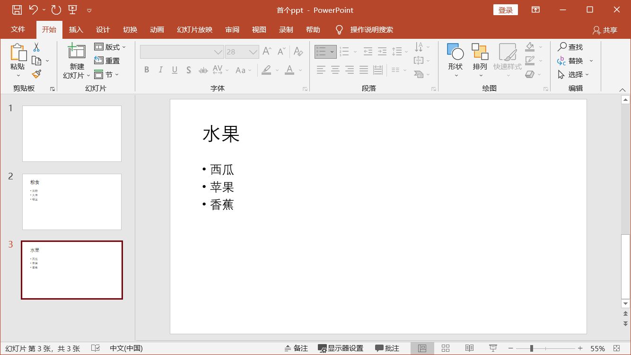Click the tell me search box
The width and height of the screenshot is (631, 355).
pyautogui.click(x=371, y=29)
